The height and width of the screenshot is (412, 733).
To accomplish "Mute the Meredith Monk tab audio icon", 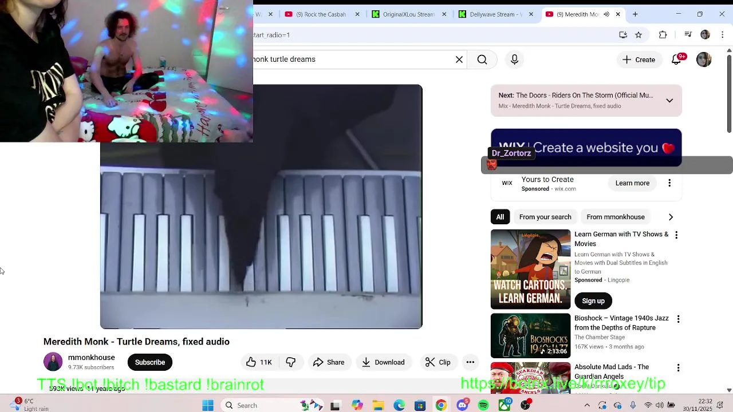I will tap(606, 14).
